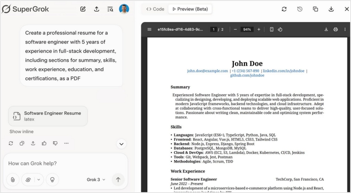Click the Summary section heading

click(x=180, y=87)
